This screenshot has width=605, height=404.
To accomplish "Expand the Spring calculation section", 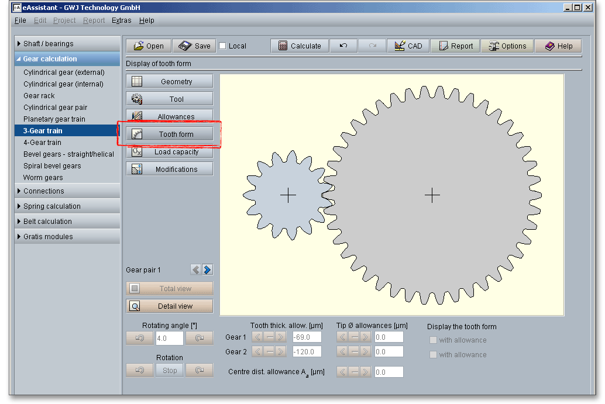I will pos(67,206).
